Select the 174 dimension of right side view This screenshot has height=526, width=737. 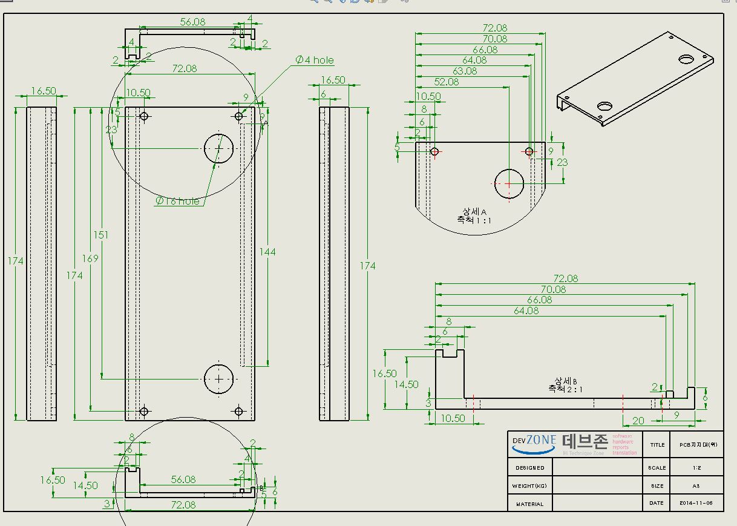[367, 266]
